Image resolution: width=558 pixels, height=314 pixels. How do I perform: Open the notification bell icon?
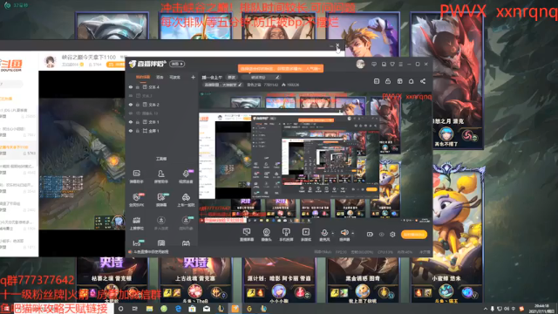click(x=411, y=81)
